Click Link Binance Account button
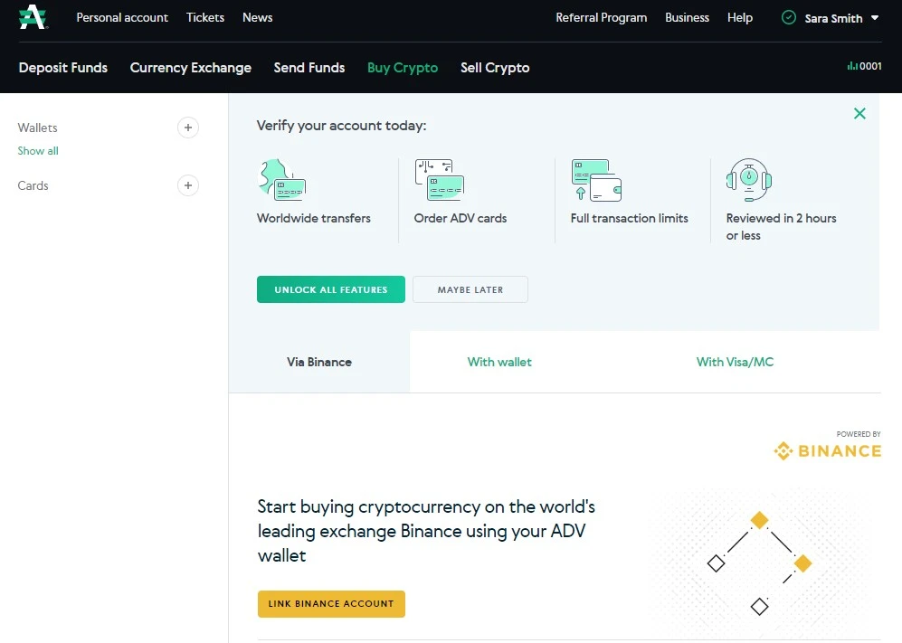 pyautogui.click(x=331, y=604)
